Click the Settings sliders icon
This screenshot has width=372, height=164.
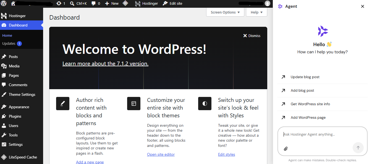[4, 144]
